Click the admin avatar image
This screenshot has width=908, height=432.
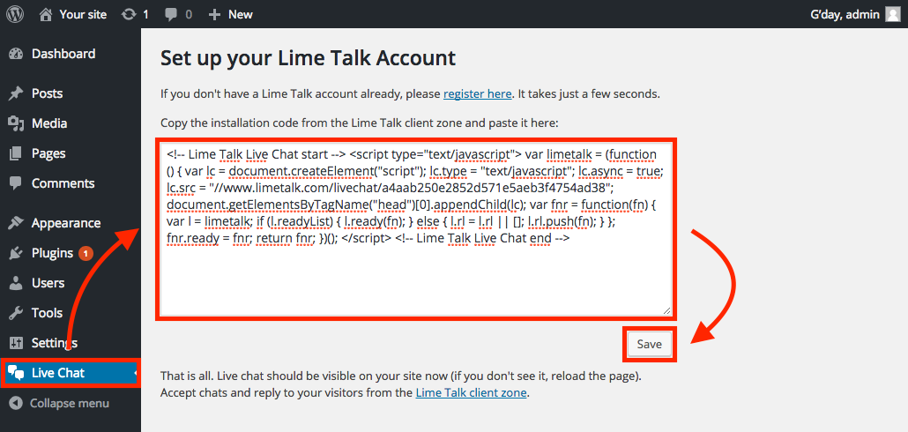click(x=893, y=14)
